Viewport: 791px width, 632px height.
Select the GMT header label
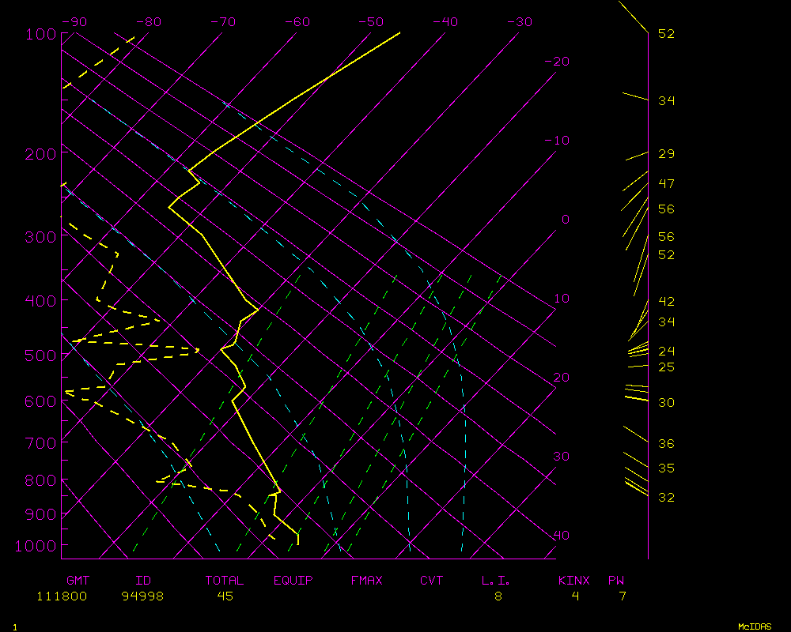(78, 581)
